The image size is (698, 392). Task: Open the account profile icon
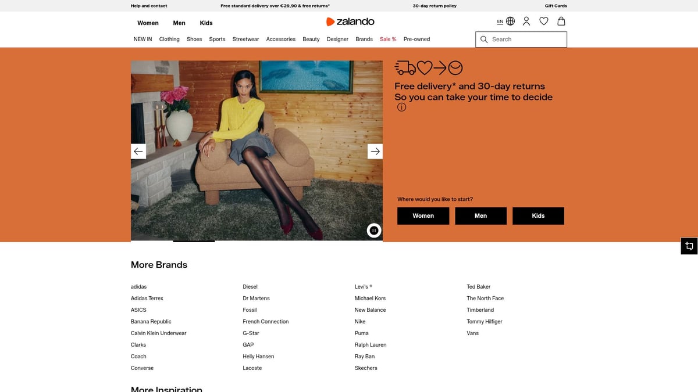[526, 21]
